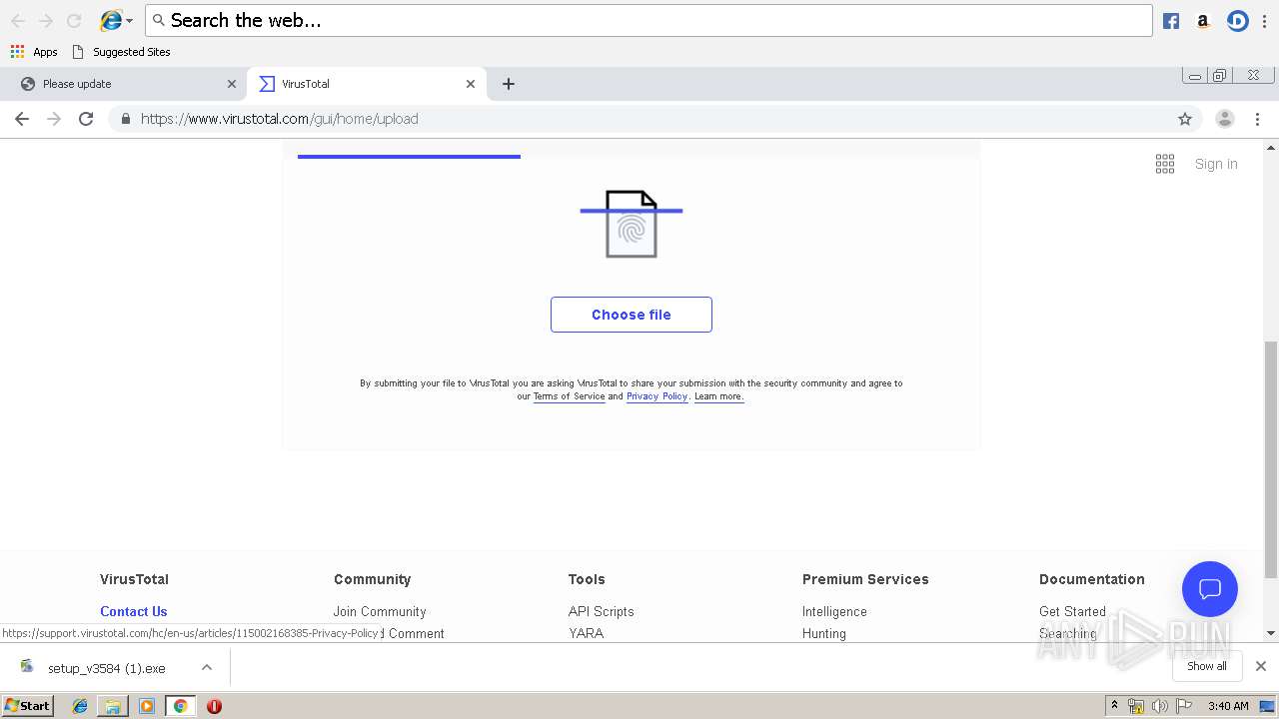Viewport: 1279px width, 719px height.
Task: Bookmark this page with the star
Action: click(x=1185, y=119)
